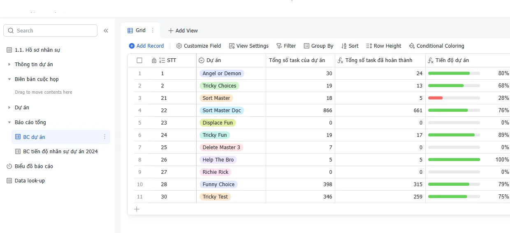Tick the select-all checkbox in header
The width and height of the screenshot is (510, 233).
(139, 60)
